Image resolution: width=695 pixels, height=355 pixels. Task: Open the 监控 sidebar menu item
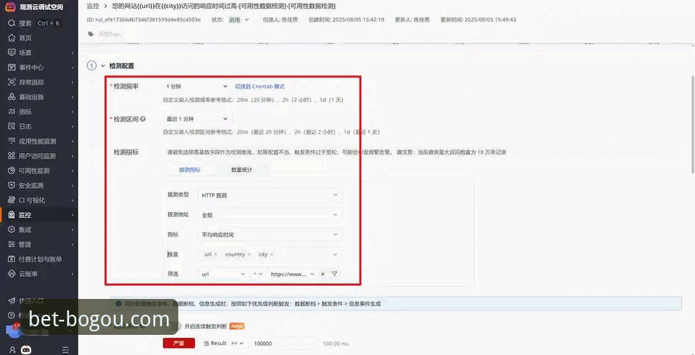39,215
